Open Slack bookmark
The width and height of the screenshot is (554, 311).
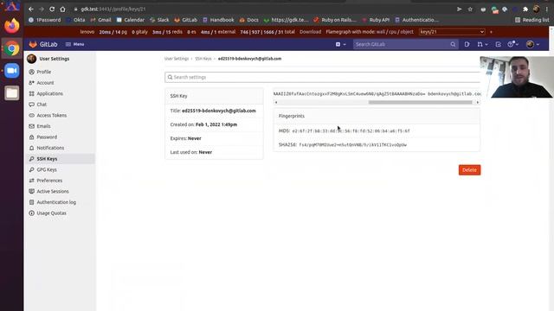click(x=159, y=20)
